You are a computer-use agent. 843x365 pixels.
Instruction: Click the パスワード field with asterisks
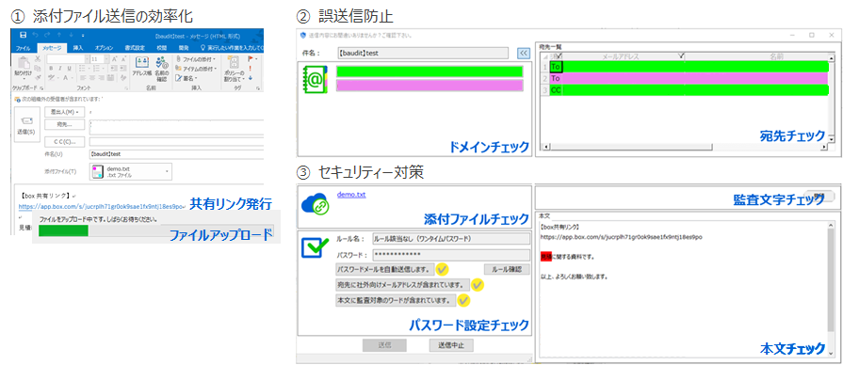[x=451, y=254]
